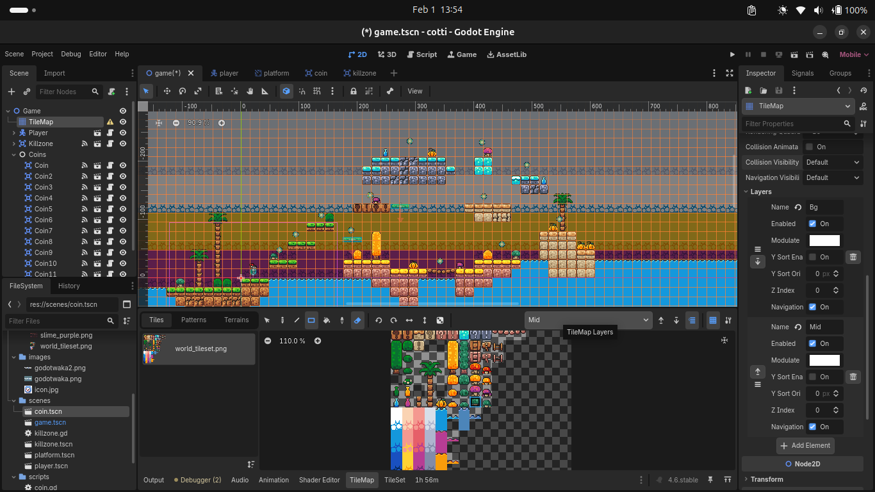This screenshot has height=492, width=875.
Task: Choose the eraser tool in TileMap editor
Action: (358, 320)
